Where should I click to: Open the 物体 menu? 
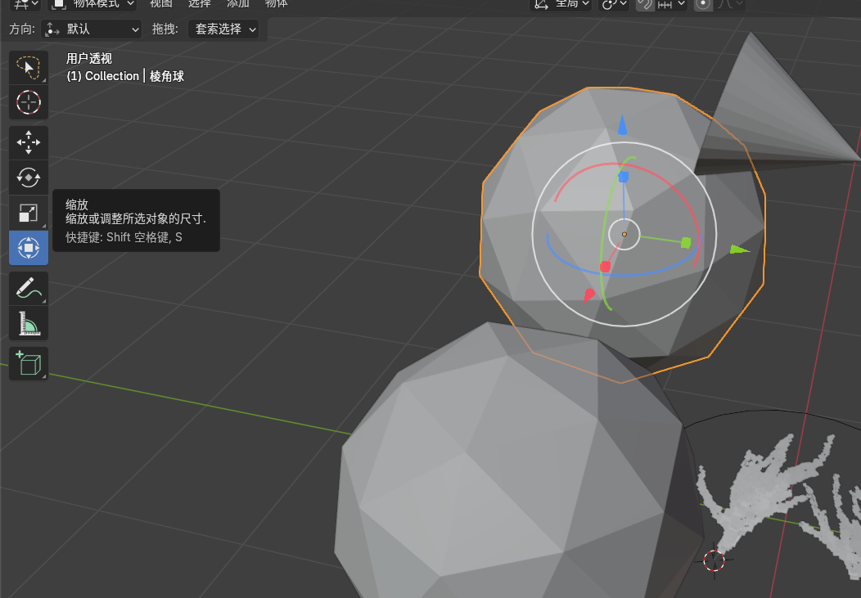pyautogui.click(x=276, y=4)
